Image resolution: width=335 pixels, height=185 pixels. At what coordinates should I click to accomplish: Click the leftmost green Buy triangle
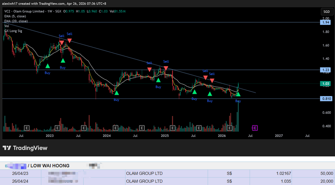[x=48, y=66]
